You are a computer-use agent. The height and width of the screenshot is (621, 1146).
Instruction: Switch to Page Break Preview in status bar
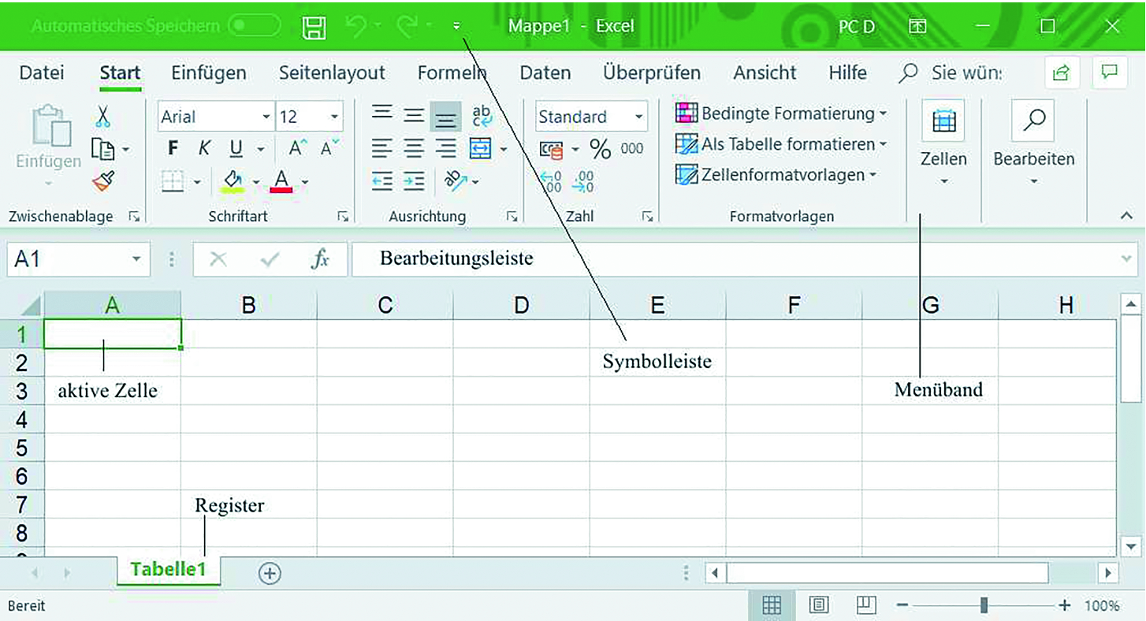tap(866, 605)
